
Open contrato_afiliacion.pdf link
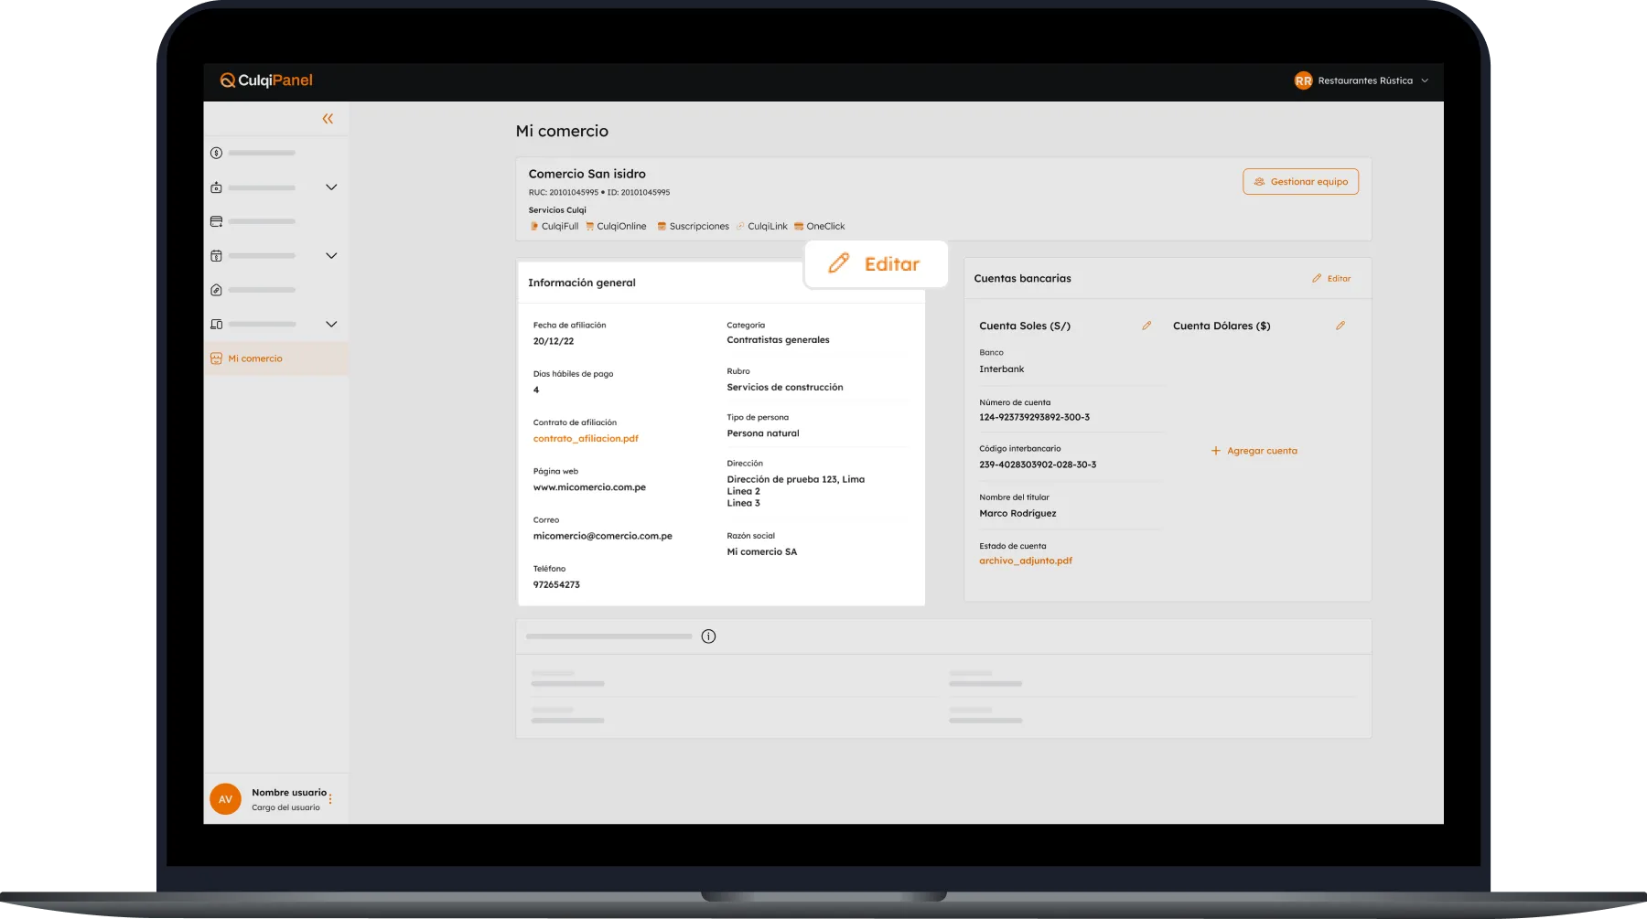click(x=586, y=439)
